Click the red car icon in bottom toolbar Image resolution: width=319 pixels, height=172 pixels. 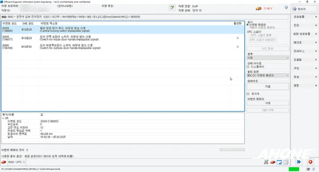[273, 162]
